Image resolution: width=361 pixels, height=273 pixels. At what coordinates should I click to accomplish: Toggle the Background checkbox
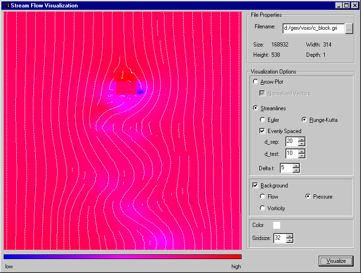pos(255,186)
